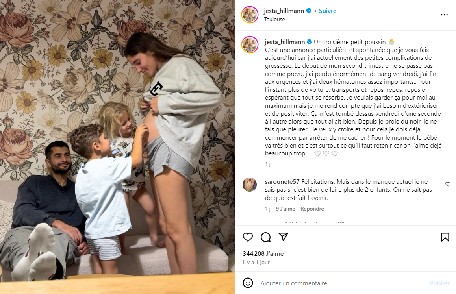This screenshot has height=294, width=456.
Task: Reply to sarounete57 with Répondre
Action: coord(312,209)
